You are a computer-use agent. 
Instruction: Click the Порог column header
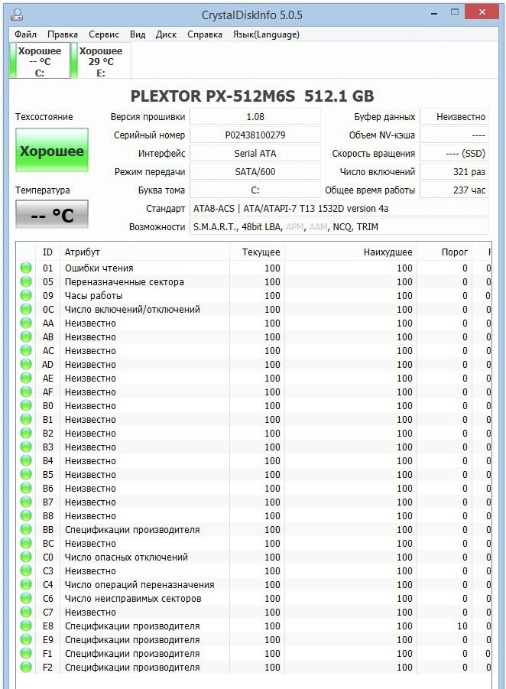(443, 252)
